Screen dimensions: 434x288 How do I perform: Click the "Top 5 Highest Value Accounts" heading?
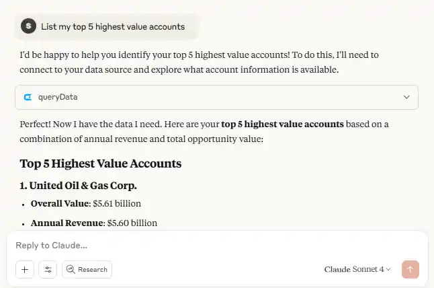[100, 164]
